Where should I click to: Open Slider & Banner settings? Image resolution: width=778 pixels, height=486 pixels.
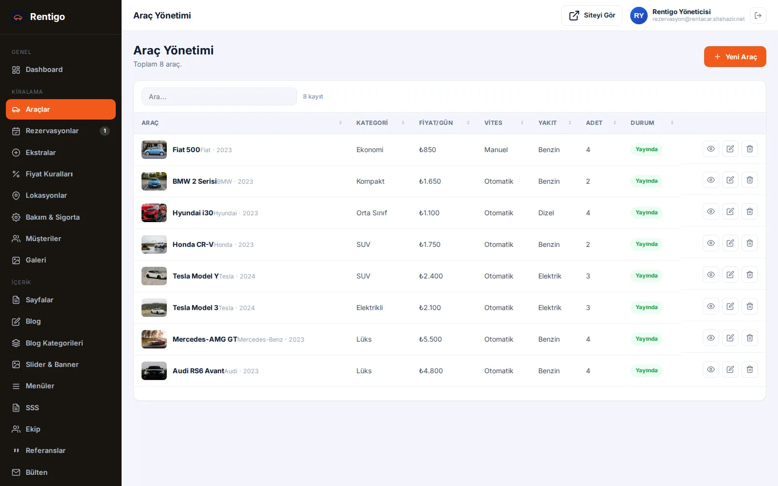click(x=61, y=364)
